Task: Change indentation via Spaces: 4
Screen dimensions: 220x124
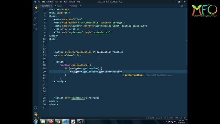Action: click(x=159, y=118)
